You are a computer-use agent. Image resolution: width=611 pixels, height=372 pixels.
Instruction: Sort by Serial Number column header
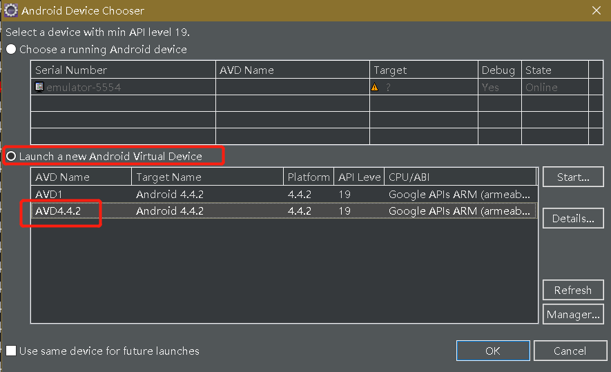coord(123,70)
